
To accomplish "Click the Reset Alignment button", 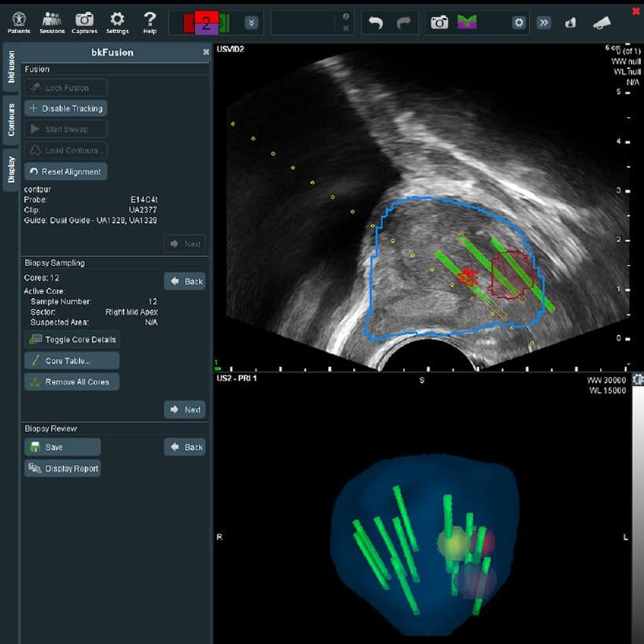I will pos(65,171).
